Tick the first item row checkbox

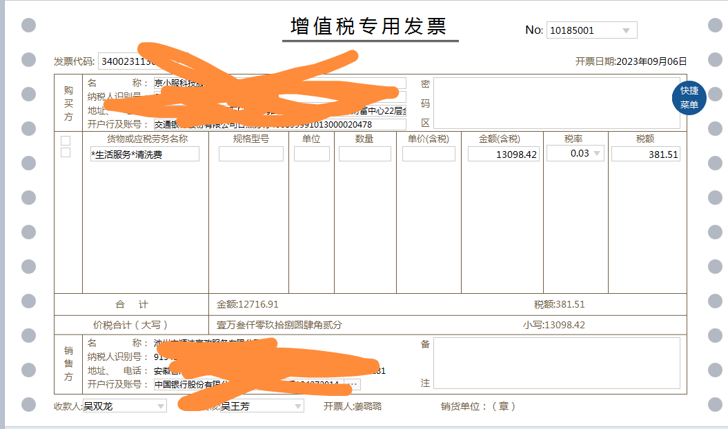pos(66,141)
